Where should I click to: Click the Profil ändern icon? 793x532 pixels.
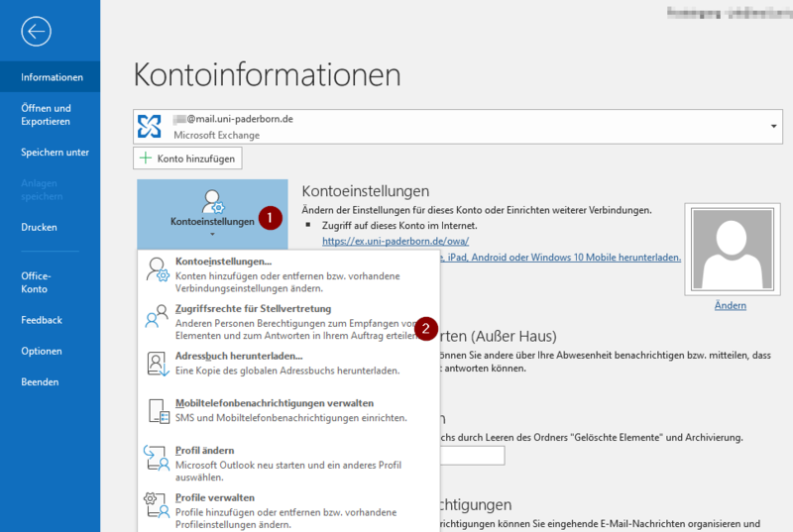(x=157, y=458)
